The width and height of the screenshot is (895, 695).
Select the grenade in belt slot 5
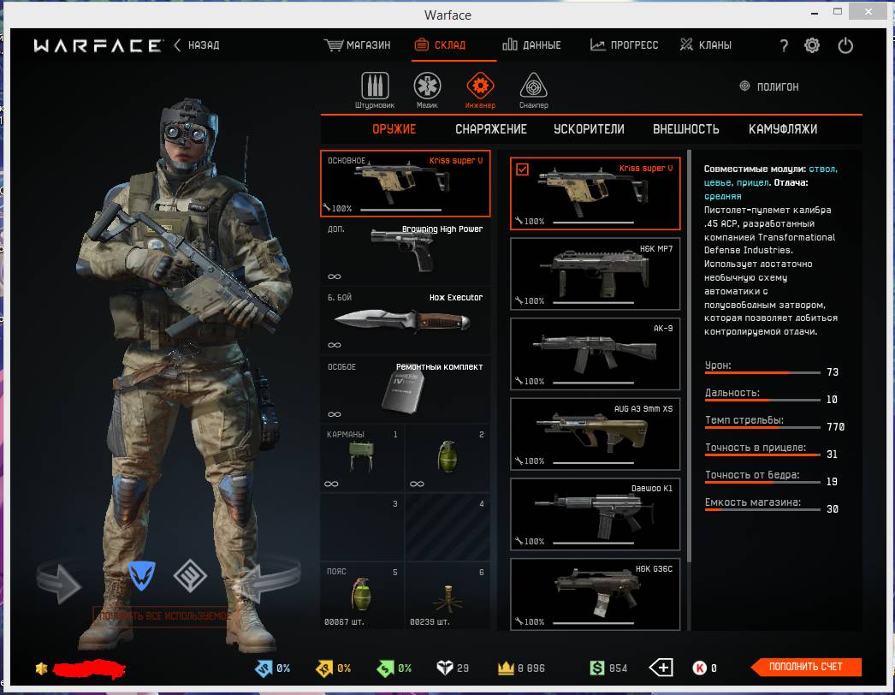point(362,596)
